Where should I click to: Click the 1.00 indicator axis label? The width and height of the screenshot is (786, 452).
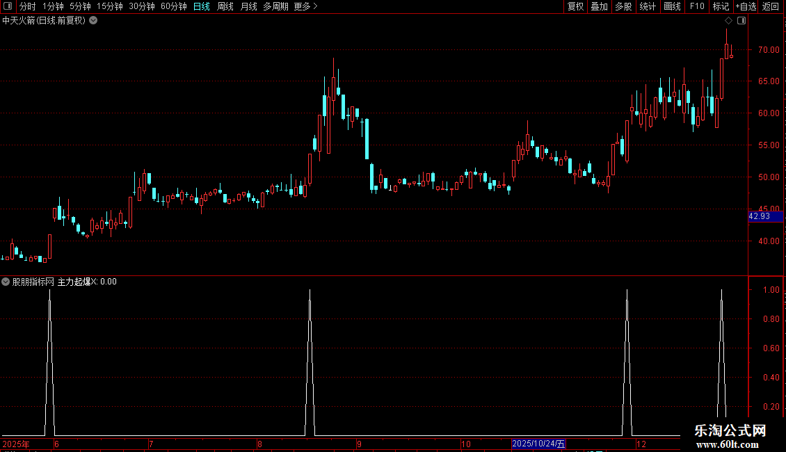771,290
